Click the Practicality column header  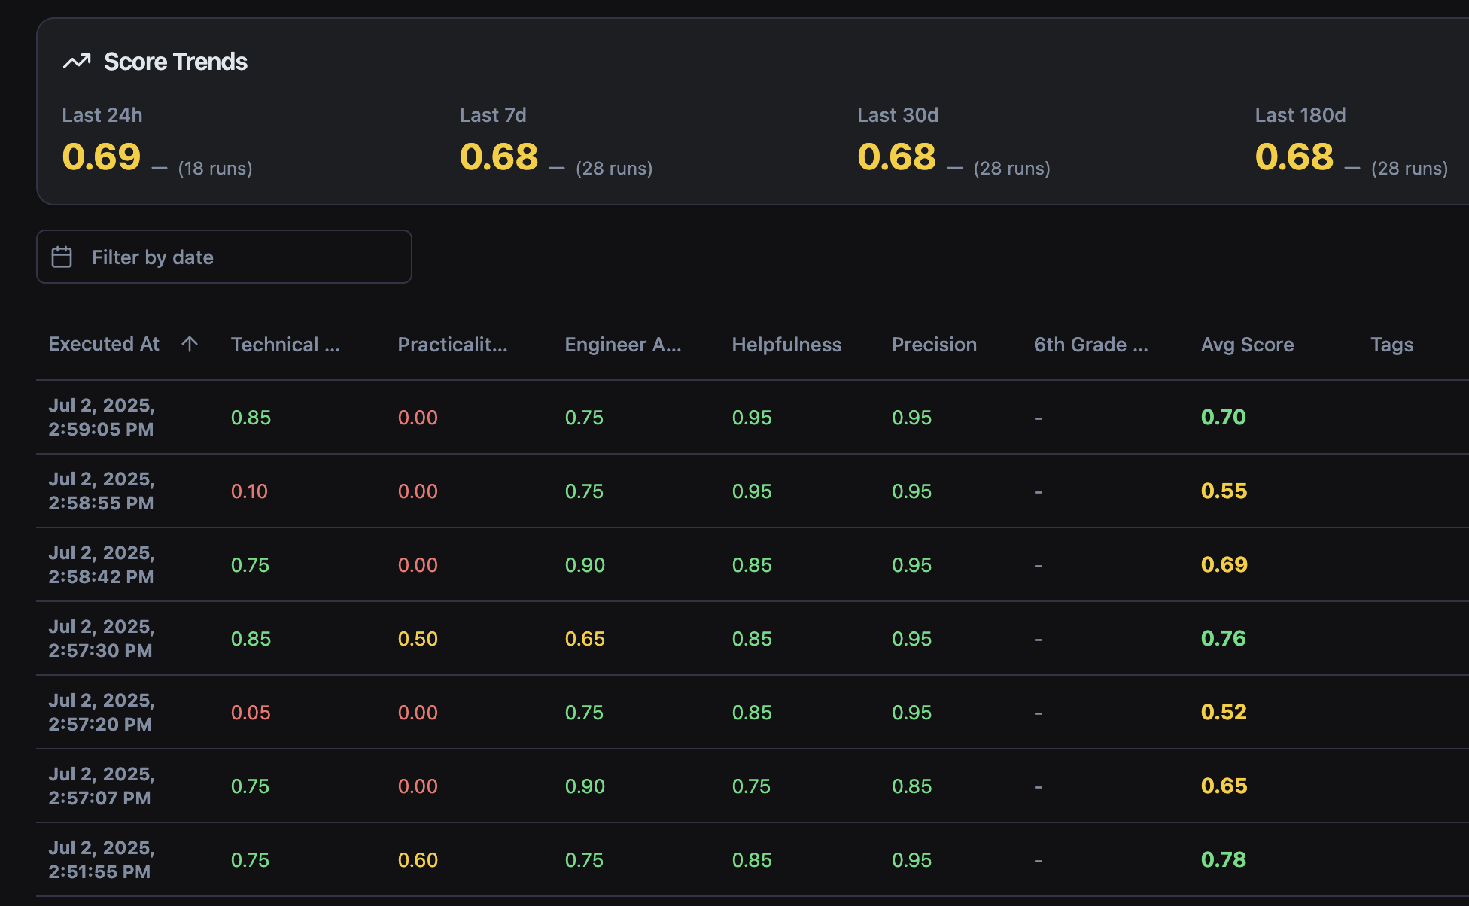(452, 345)
